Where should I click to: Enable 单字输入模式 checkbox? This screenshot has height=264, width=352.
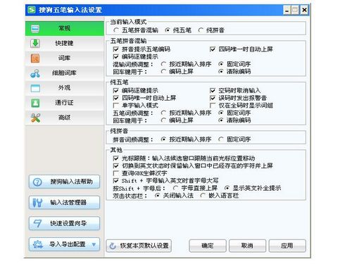115,106
